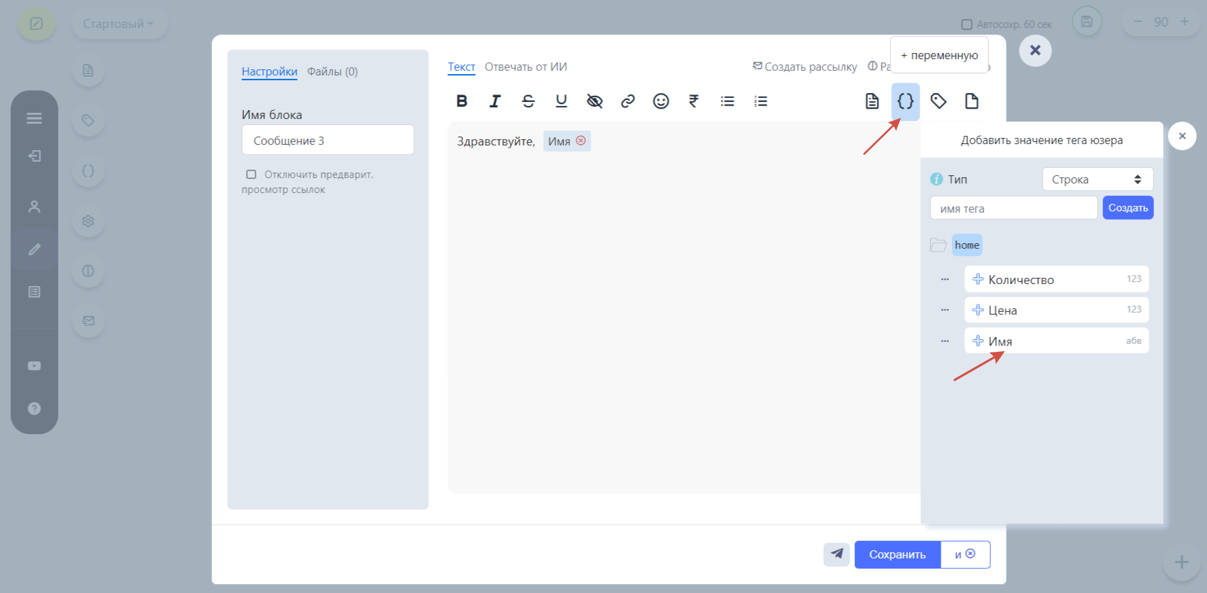Click the user profile icon in the sidebar
The height and width of the screenshot is (593, 1207).
click(34, 206)
